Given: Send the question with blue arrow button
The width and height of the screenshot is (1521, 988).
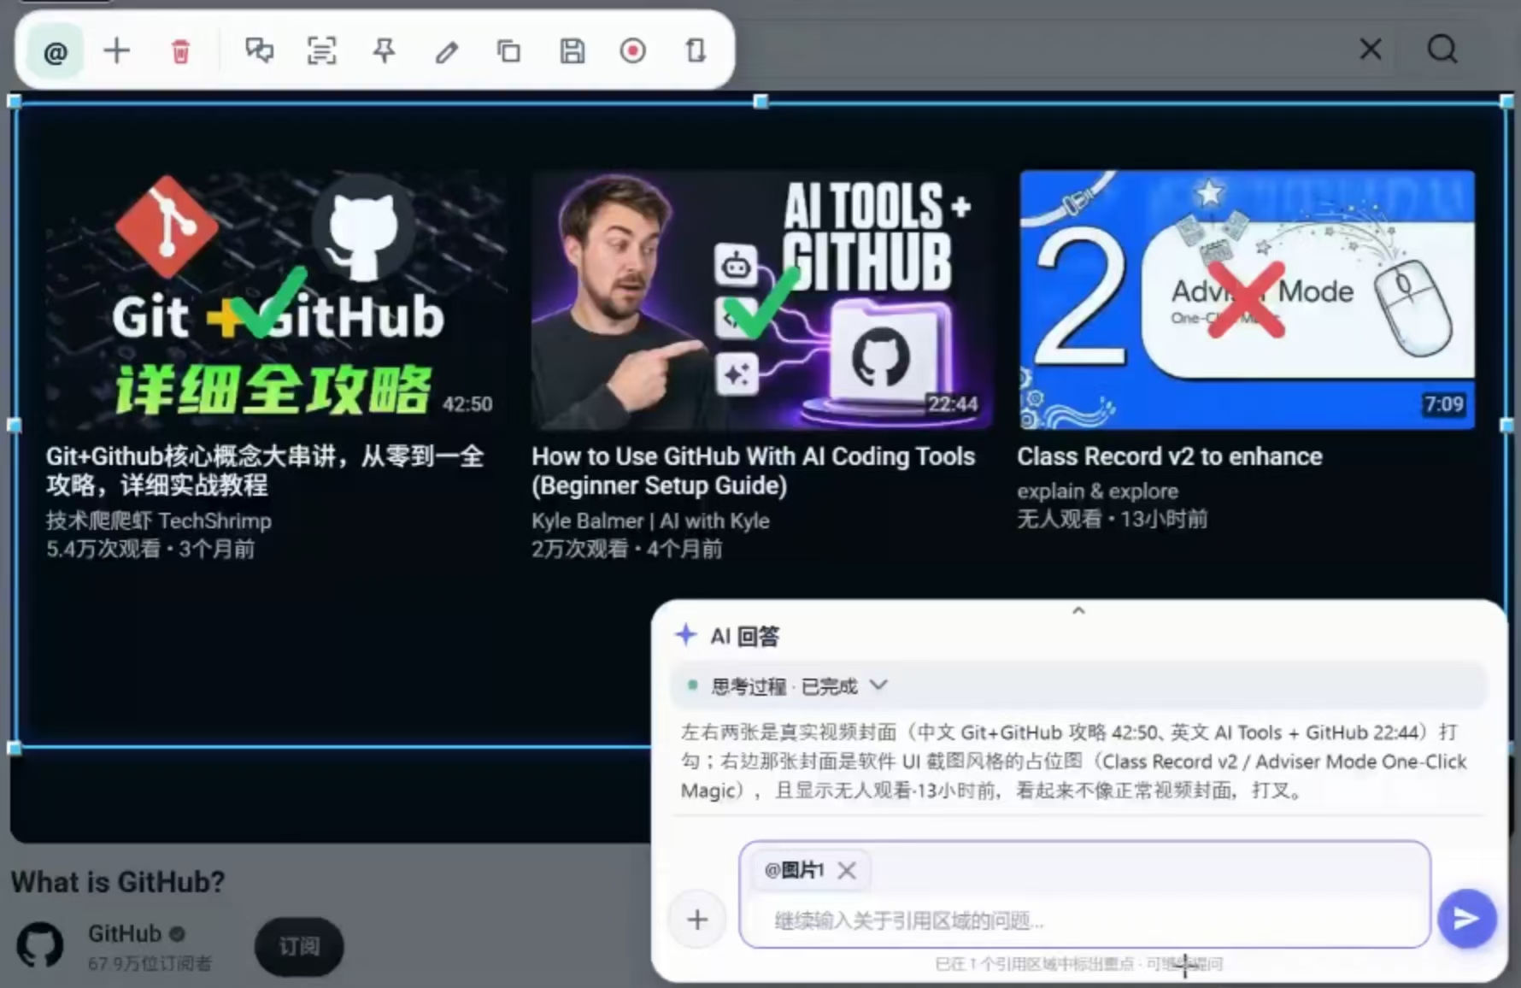Looking at the screenshot, I should click(1466, 919).
